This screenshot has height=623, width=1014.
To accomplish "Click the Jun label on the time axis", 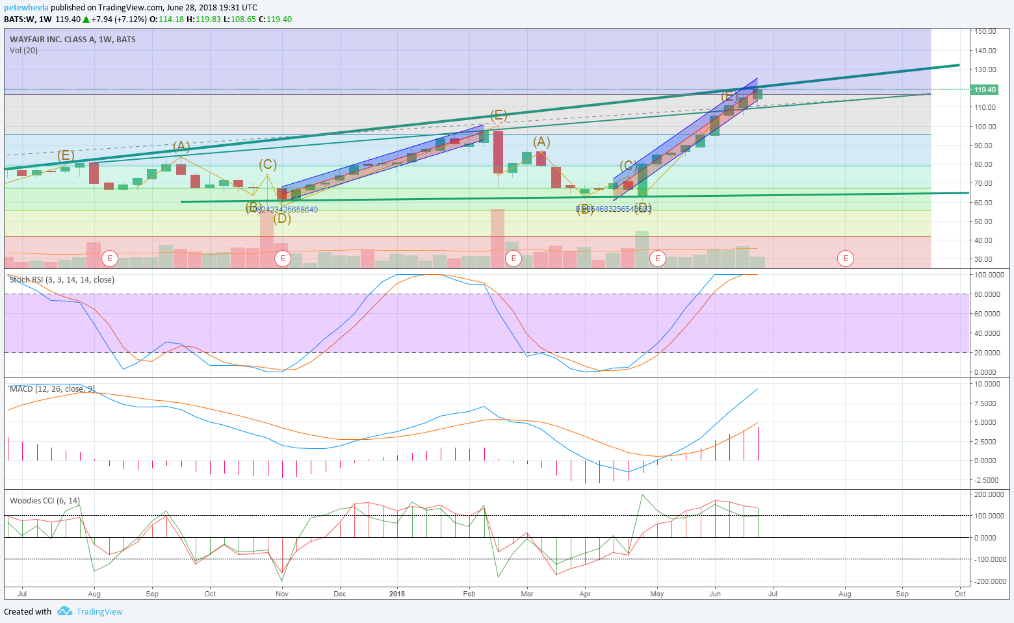I will 715,594.
